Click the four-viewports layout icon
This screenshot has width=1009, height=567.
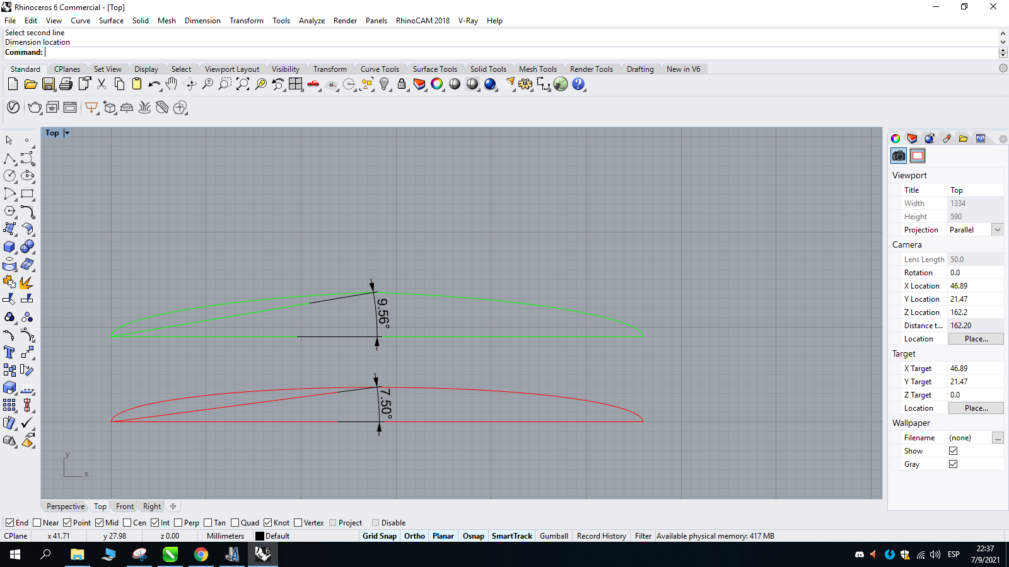point(296,84)
